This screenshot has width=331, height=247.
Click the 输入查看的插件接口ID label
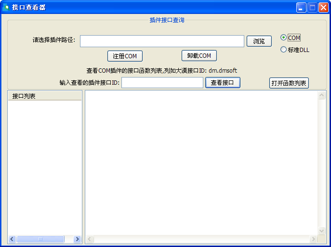(x=90, y=83)
